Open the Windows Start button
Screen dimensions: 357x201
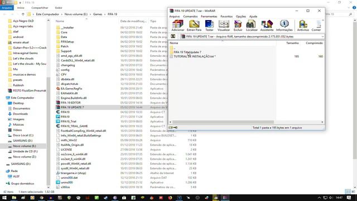[4, 198]
